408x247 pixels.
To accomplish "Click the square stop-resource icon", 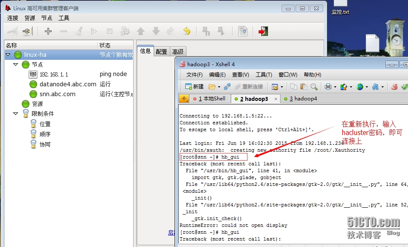I will pyautogui.click(x=110, y=32).
